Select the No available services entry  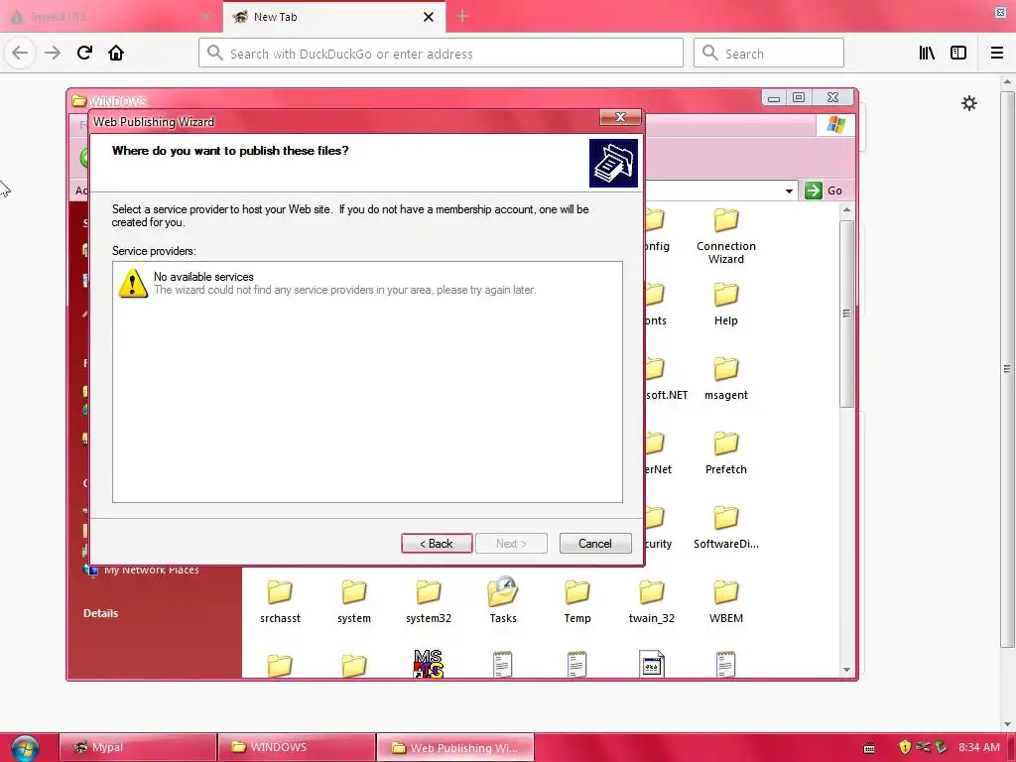pos(367,284)
